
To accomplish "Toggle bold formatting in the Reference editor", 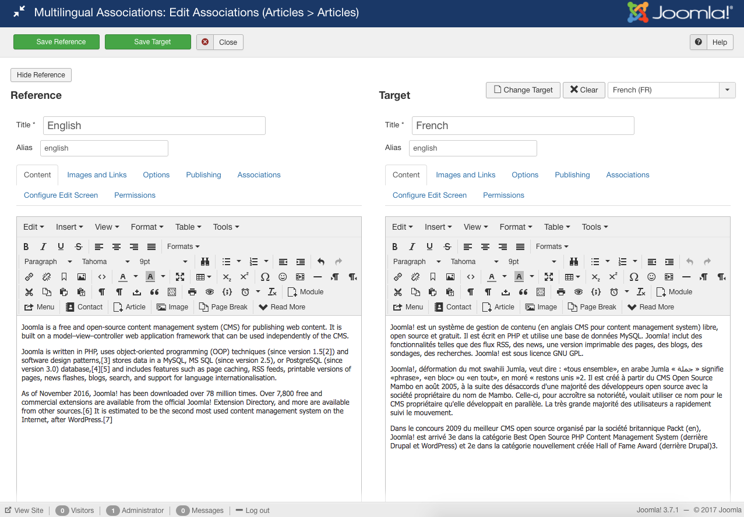I will point(26,246).
